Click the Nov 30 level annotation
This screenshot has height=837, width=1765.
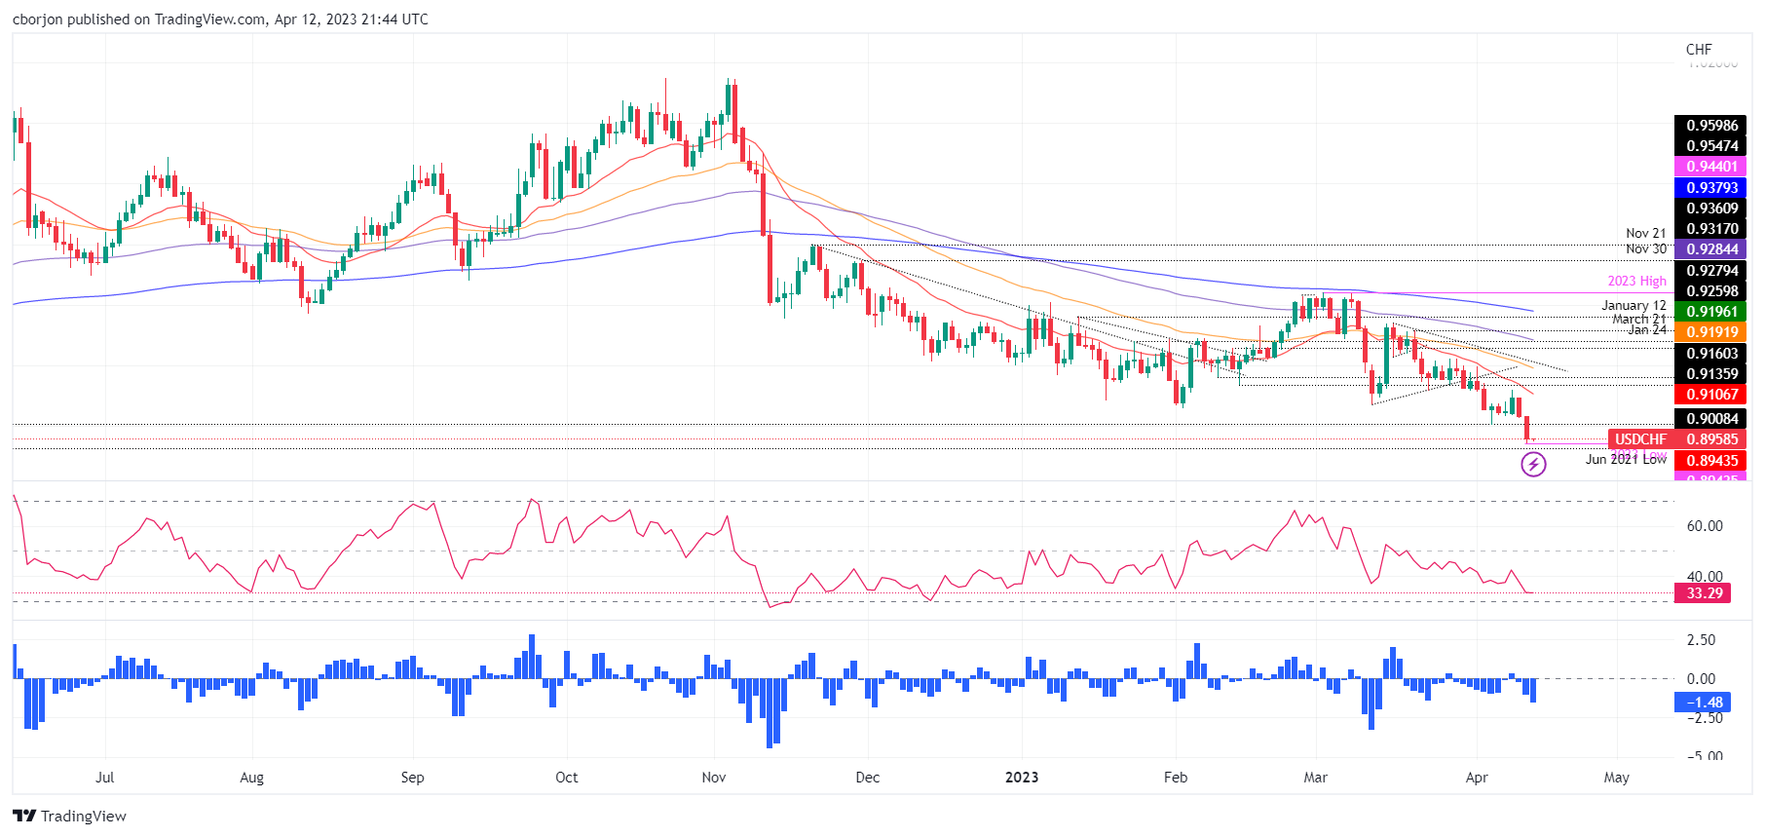pos(1646,248)
